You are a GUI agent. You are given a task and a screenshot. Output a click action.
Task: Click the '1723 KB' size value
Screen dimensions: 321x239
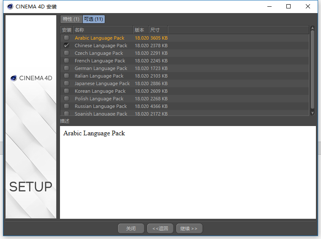(x=159, y=68)
